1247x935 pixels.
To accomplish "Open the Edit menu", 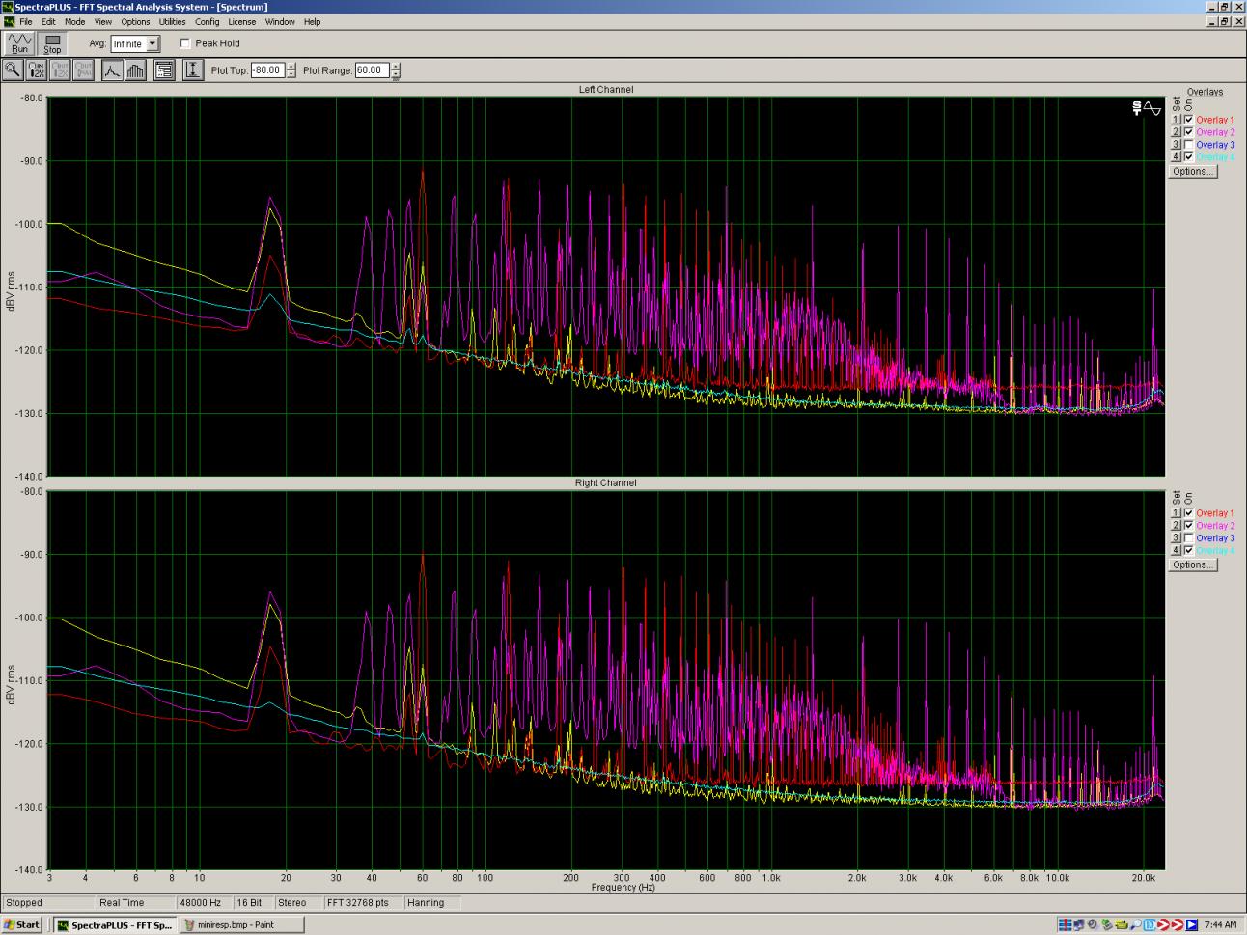I will [x=48, y=21].
